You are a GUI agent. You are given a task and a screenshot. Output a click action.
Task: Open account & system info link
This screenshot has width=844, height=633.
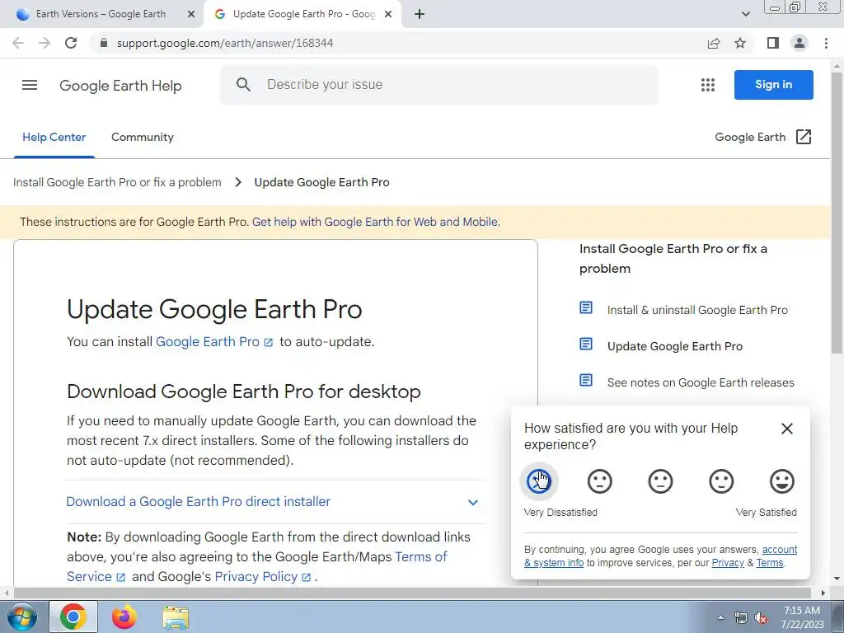coord(780,550)
